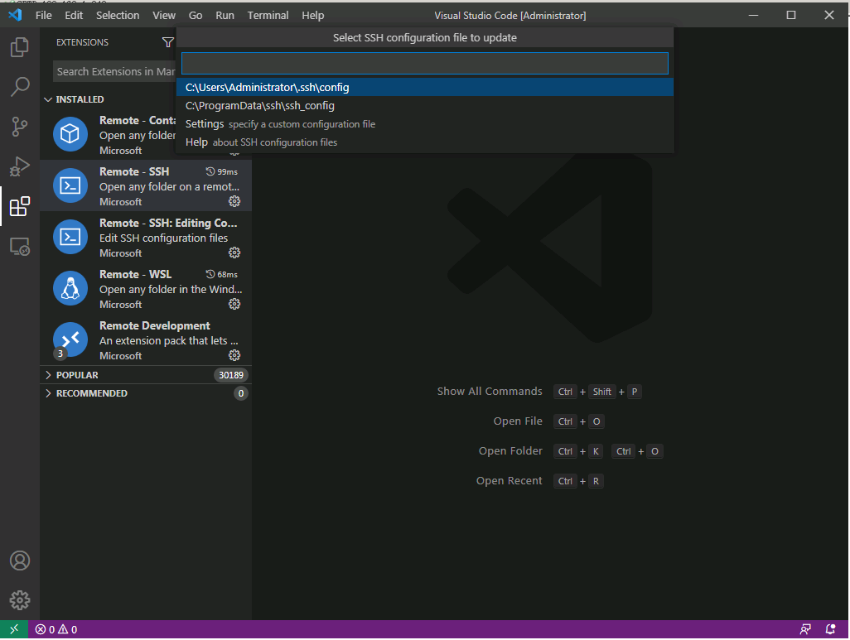Select C:\ProgramData\ssh\ssh_config file
Viewport: 850px width, 640px height.
click(425, 106)
